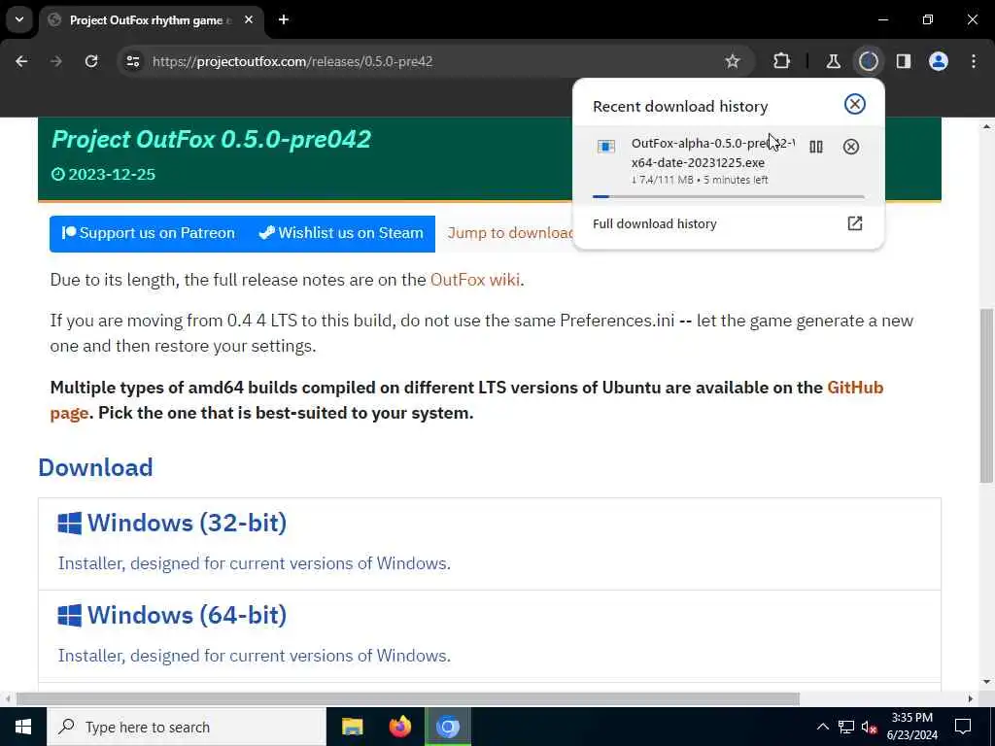995x746 pixels.
Task: Click the Download section heading
Action: tap(96, 467)
